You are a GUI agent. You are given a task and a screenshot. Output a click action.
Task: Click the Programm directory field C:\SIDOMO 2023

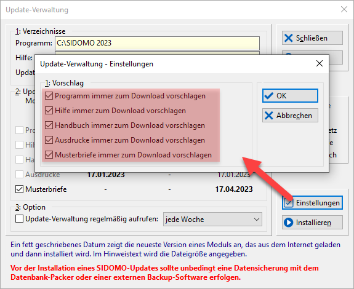coord(157,43)
